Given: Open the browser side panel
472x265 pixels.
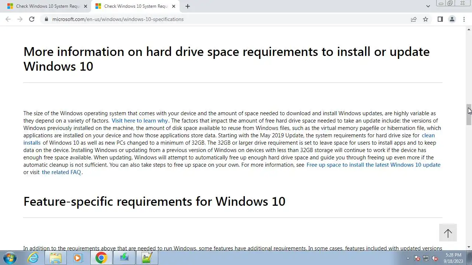Looking at the screenshot, I should (440, 19).
